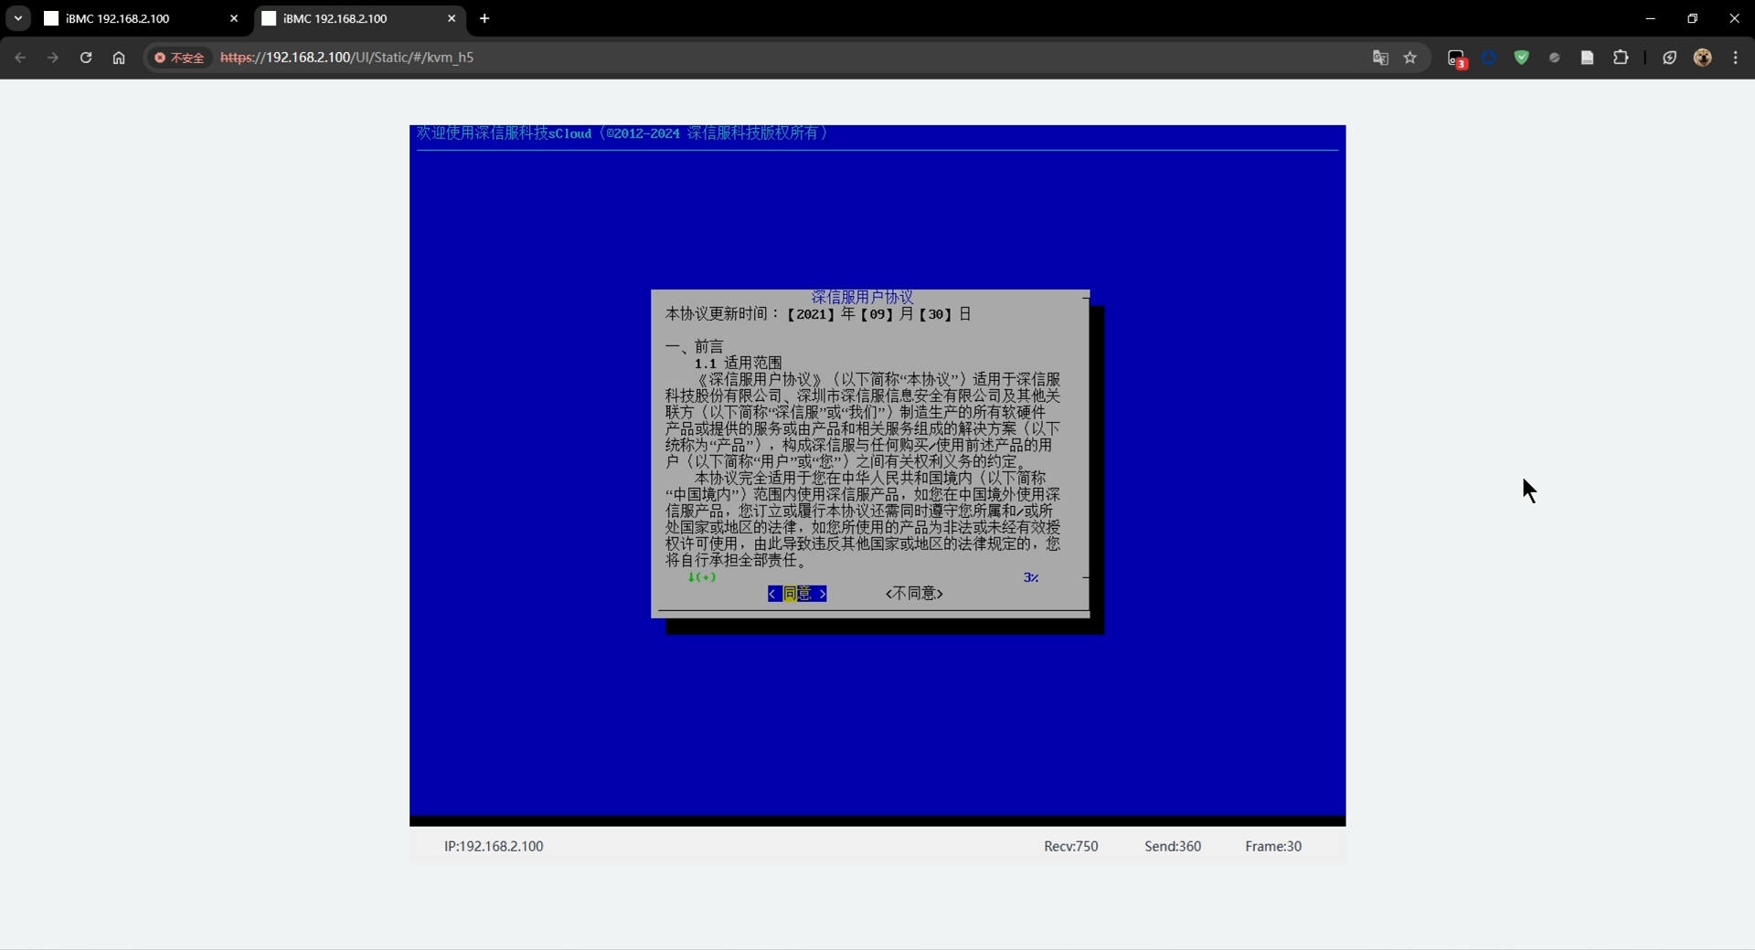Open the gray round extension icon
Viewport: 1755px width, 950px height.
click(x=1555, y=58)
